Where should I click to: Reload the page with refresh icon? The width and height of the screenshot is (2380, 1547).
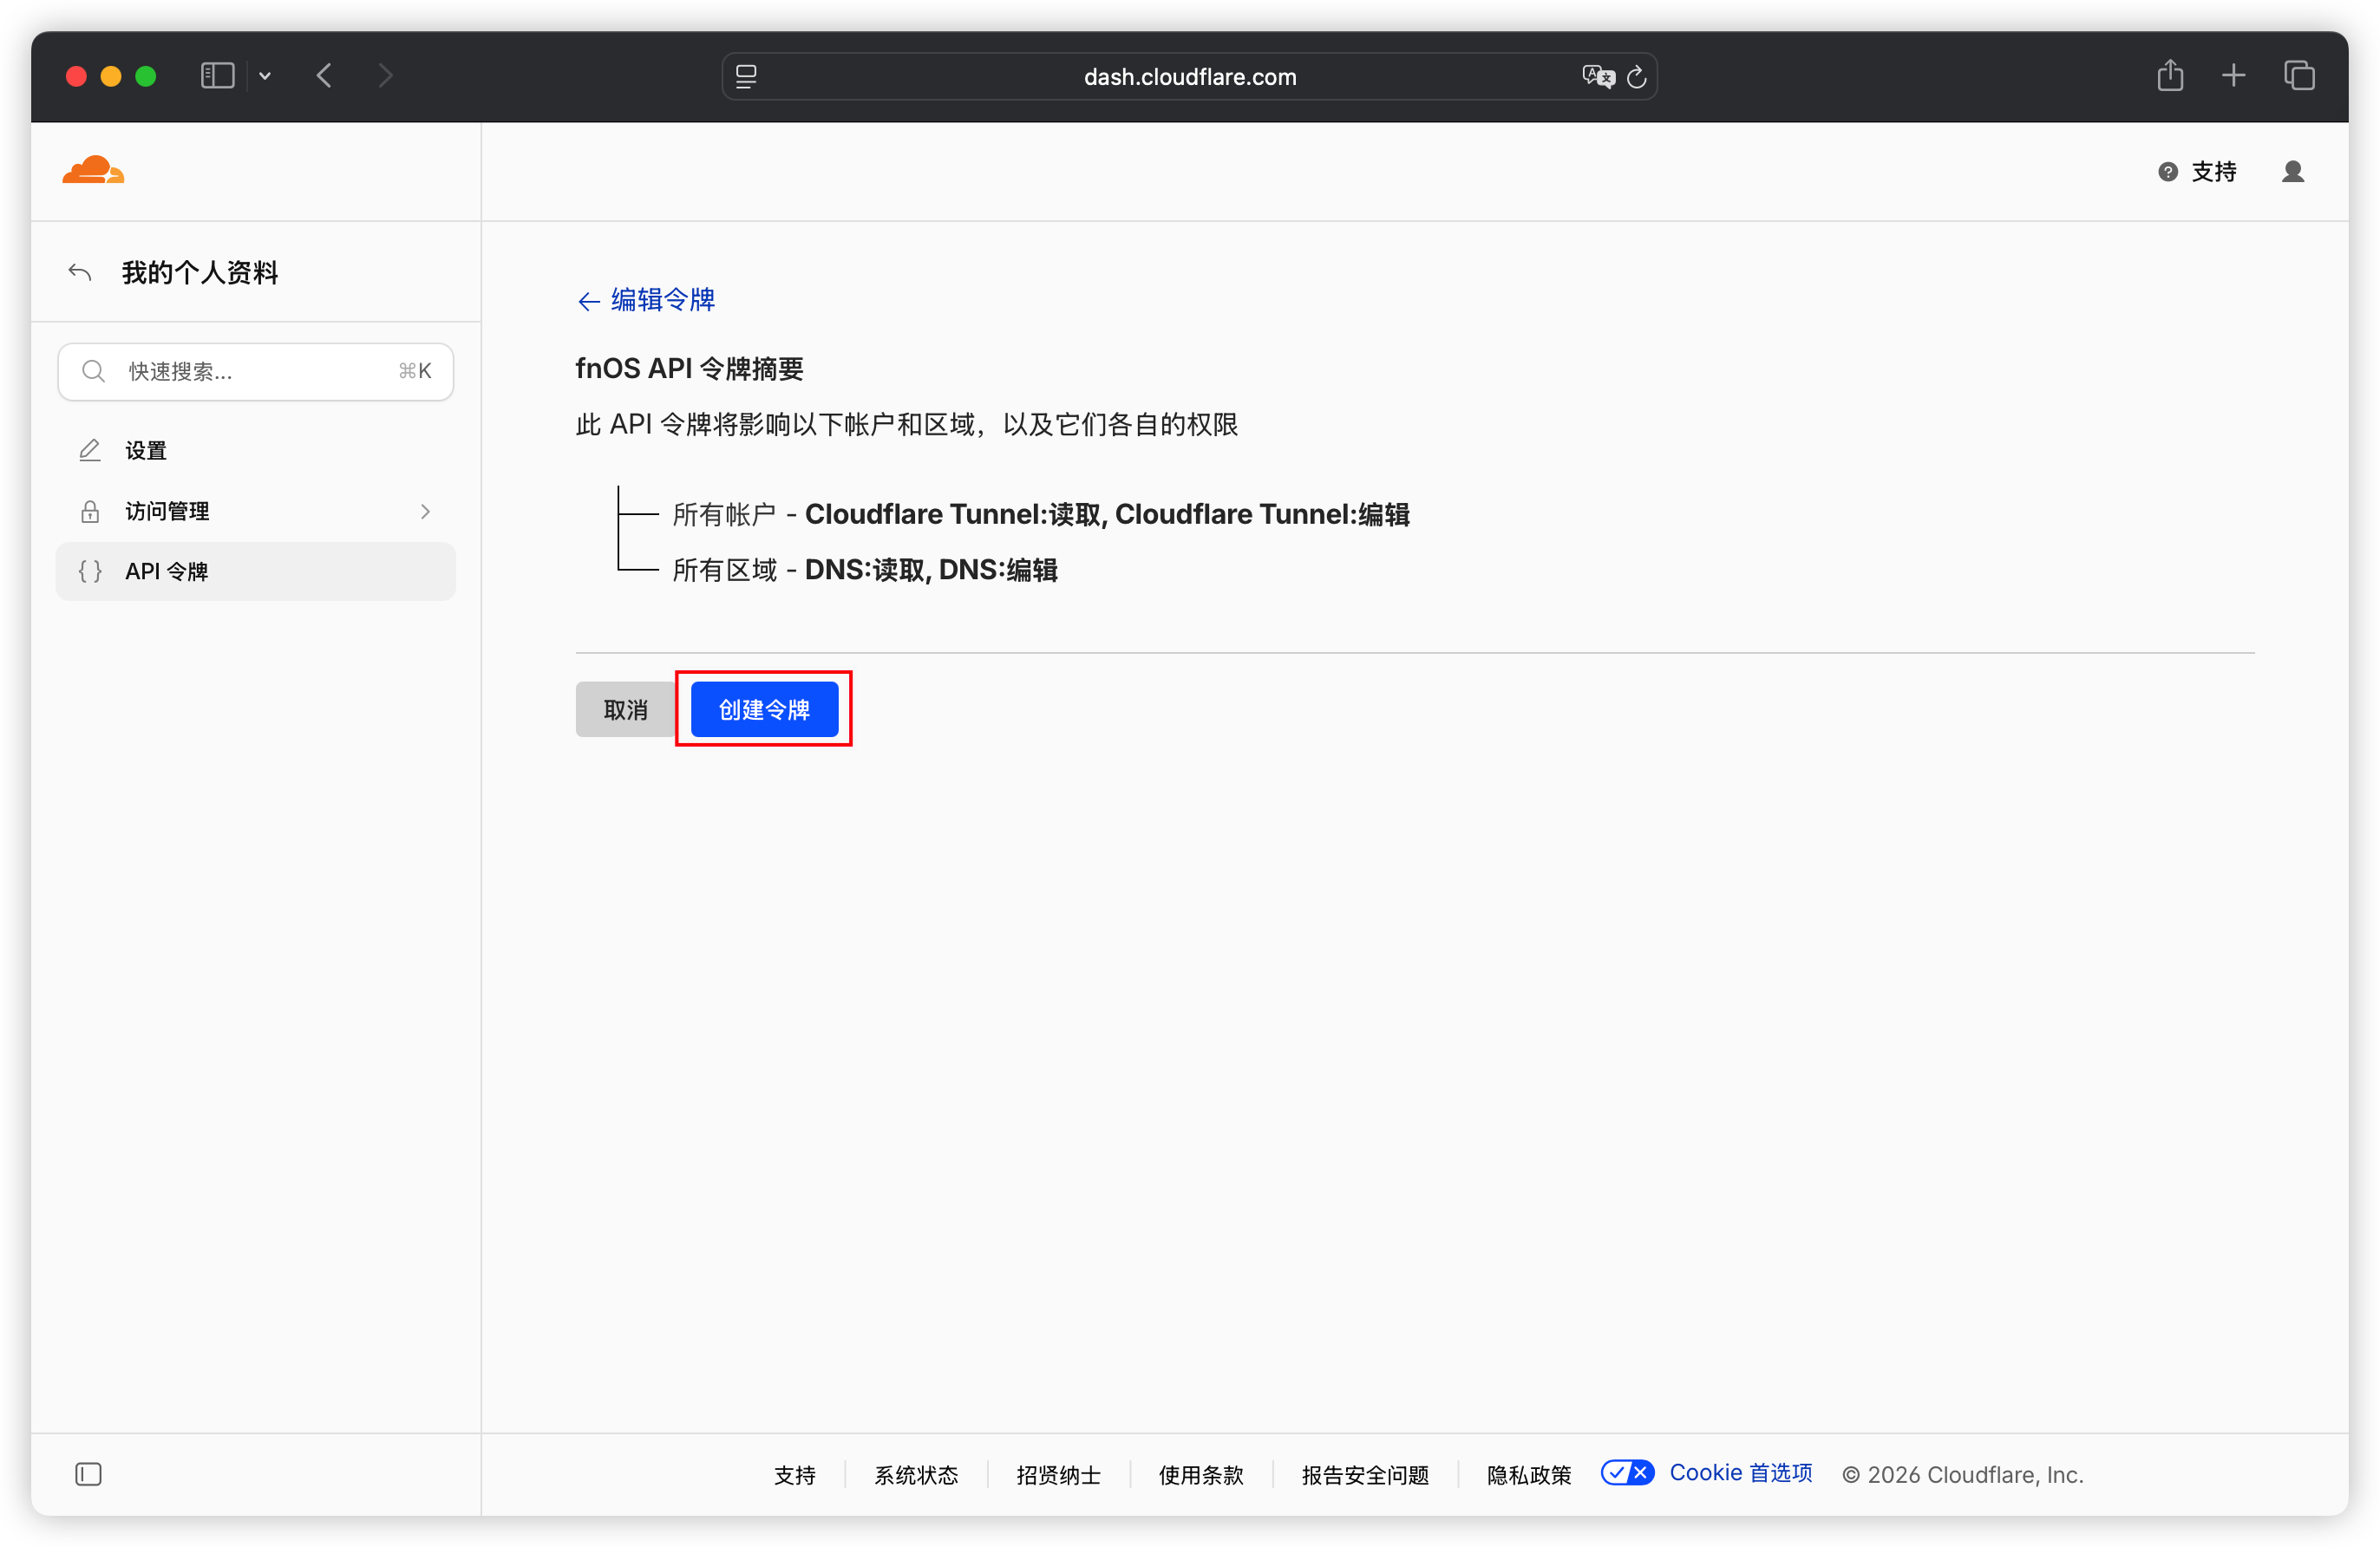pyautogui.click(x=1636, y=77)
